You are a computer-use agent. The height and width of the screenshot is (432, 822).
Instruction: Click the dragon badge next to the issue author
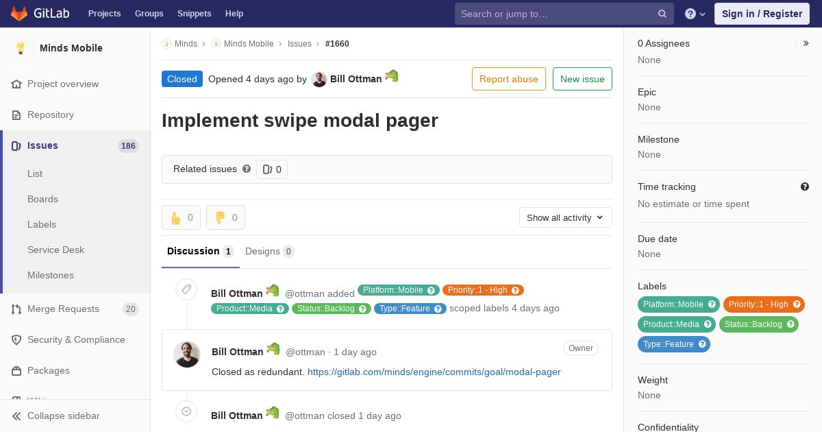(392, 75)
